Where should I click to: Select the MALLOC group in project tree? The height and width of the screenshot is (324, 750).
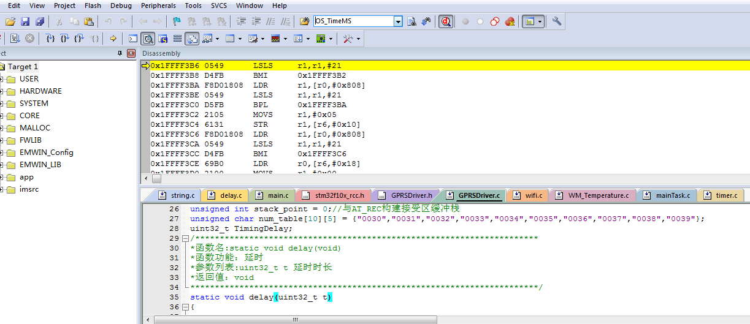[x=35, y=128]
